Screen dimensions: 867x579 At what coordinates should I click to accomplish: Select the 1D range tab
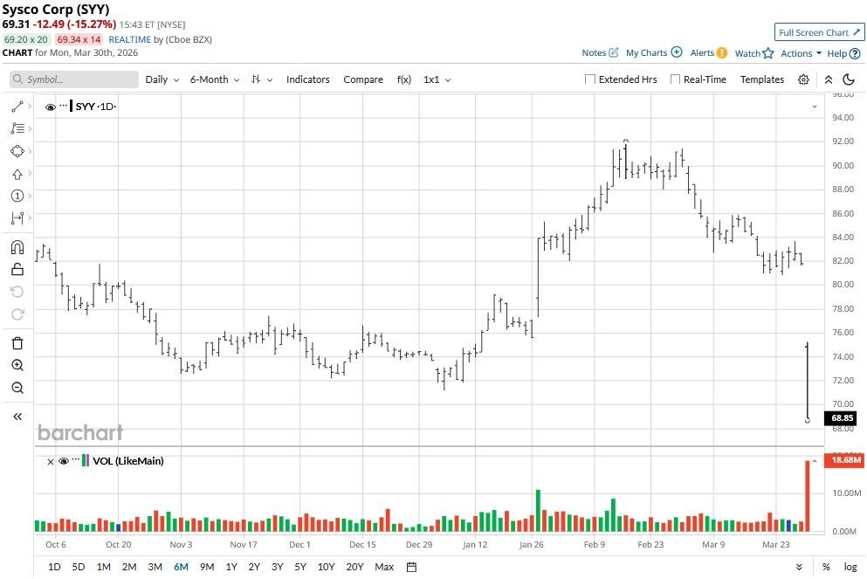pyautogui.click(x=54, y=567)
